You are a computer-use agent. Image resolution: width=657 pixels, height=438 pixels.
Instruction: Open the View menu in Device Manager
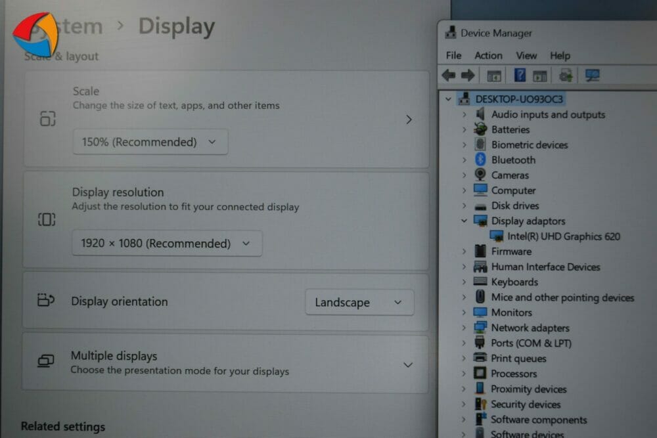[x=526, y=55]
